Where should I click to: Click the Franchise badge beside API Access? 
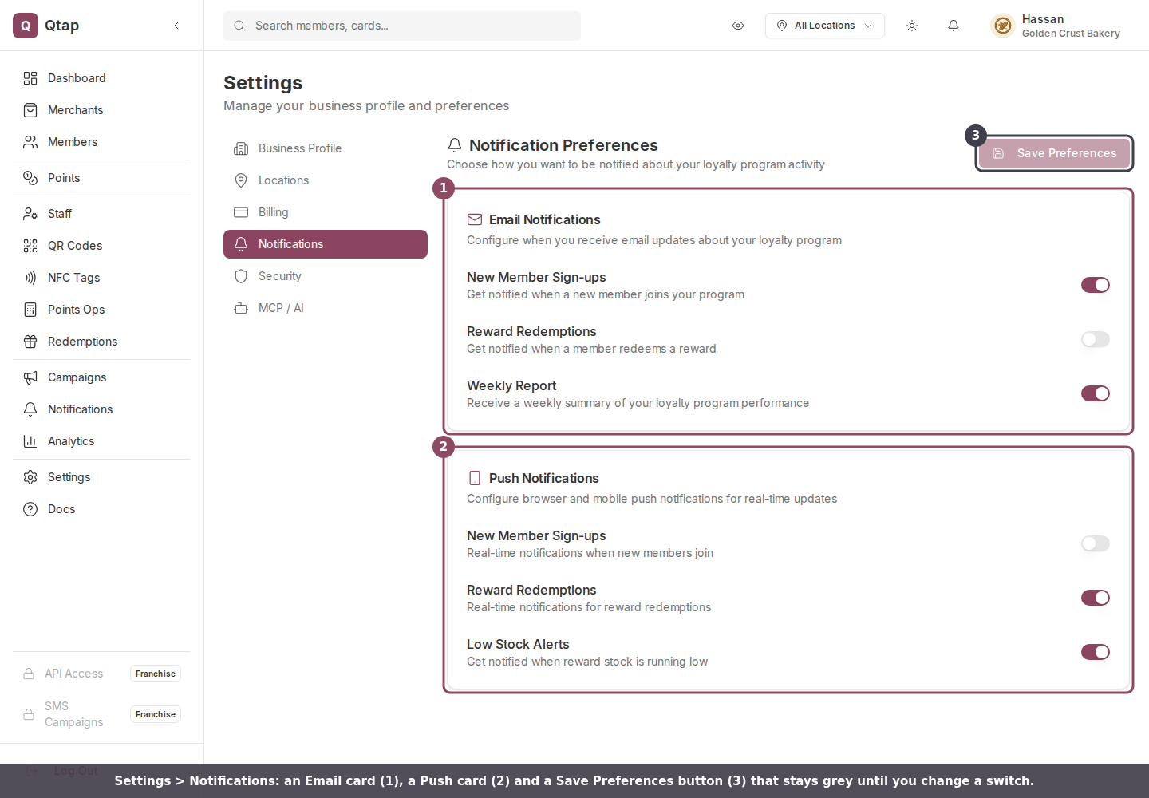click(x=156, y=674)
